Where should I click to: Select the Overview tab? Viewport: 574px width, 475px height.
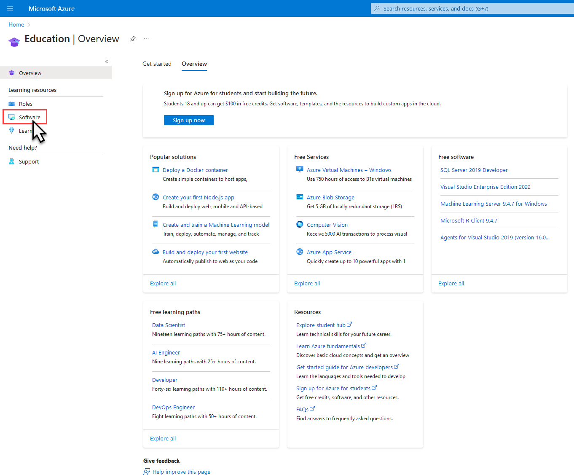(x=194, y=64)
